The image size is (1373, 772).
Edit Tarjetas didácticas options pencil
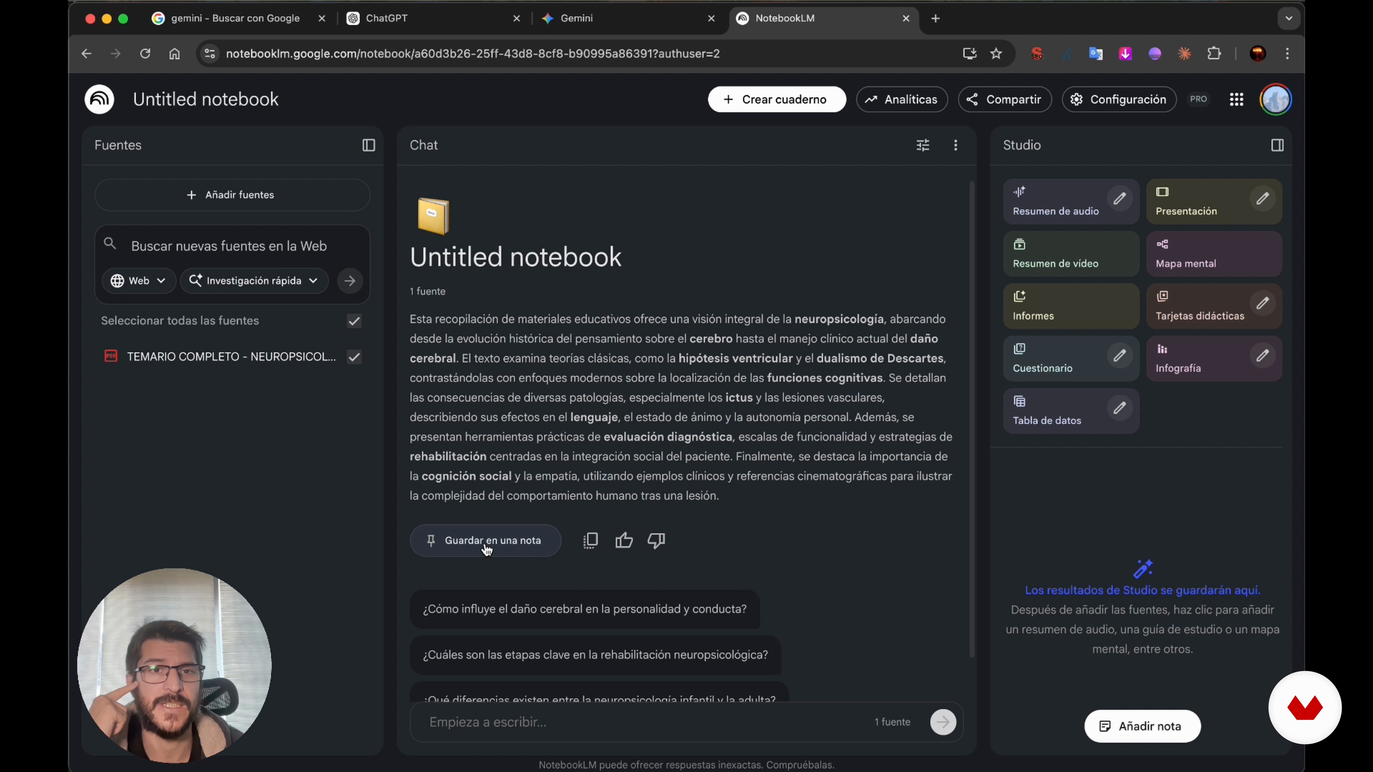(x=1262, y=303)
